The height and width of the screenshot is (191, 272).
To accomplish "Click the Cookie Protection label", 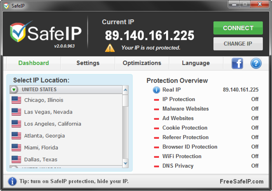I will pos(185,128).
